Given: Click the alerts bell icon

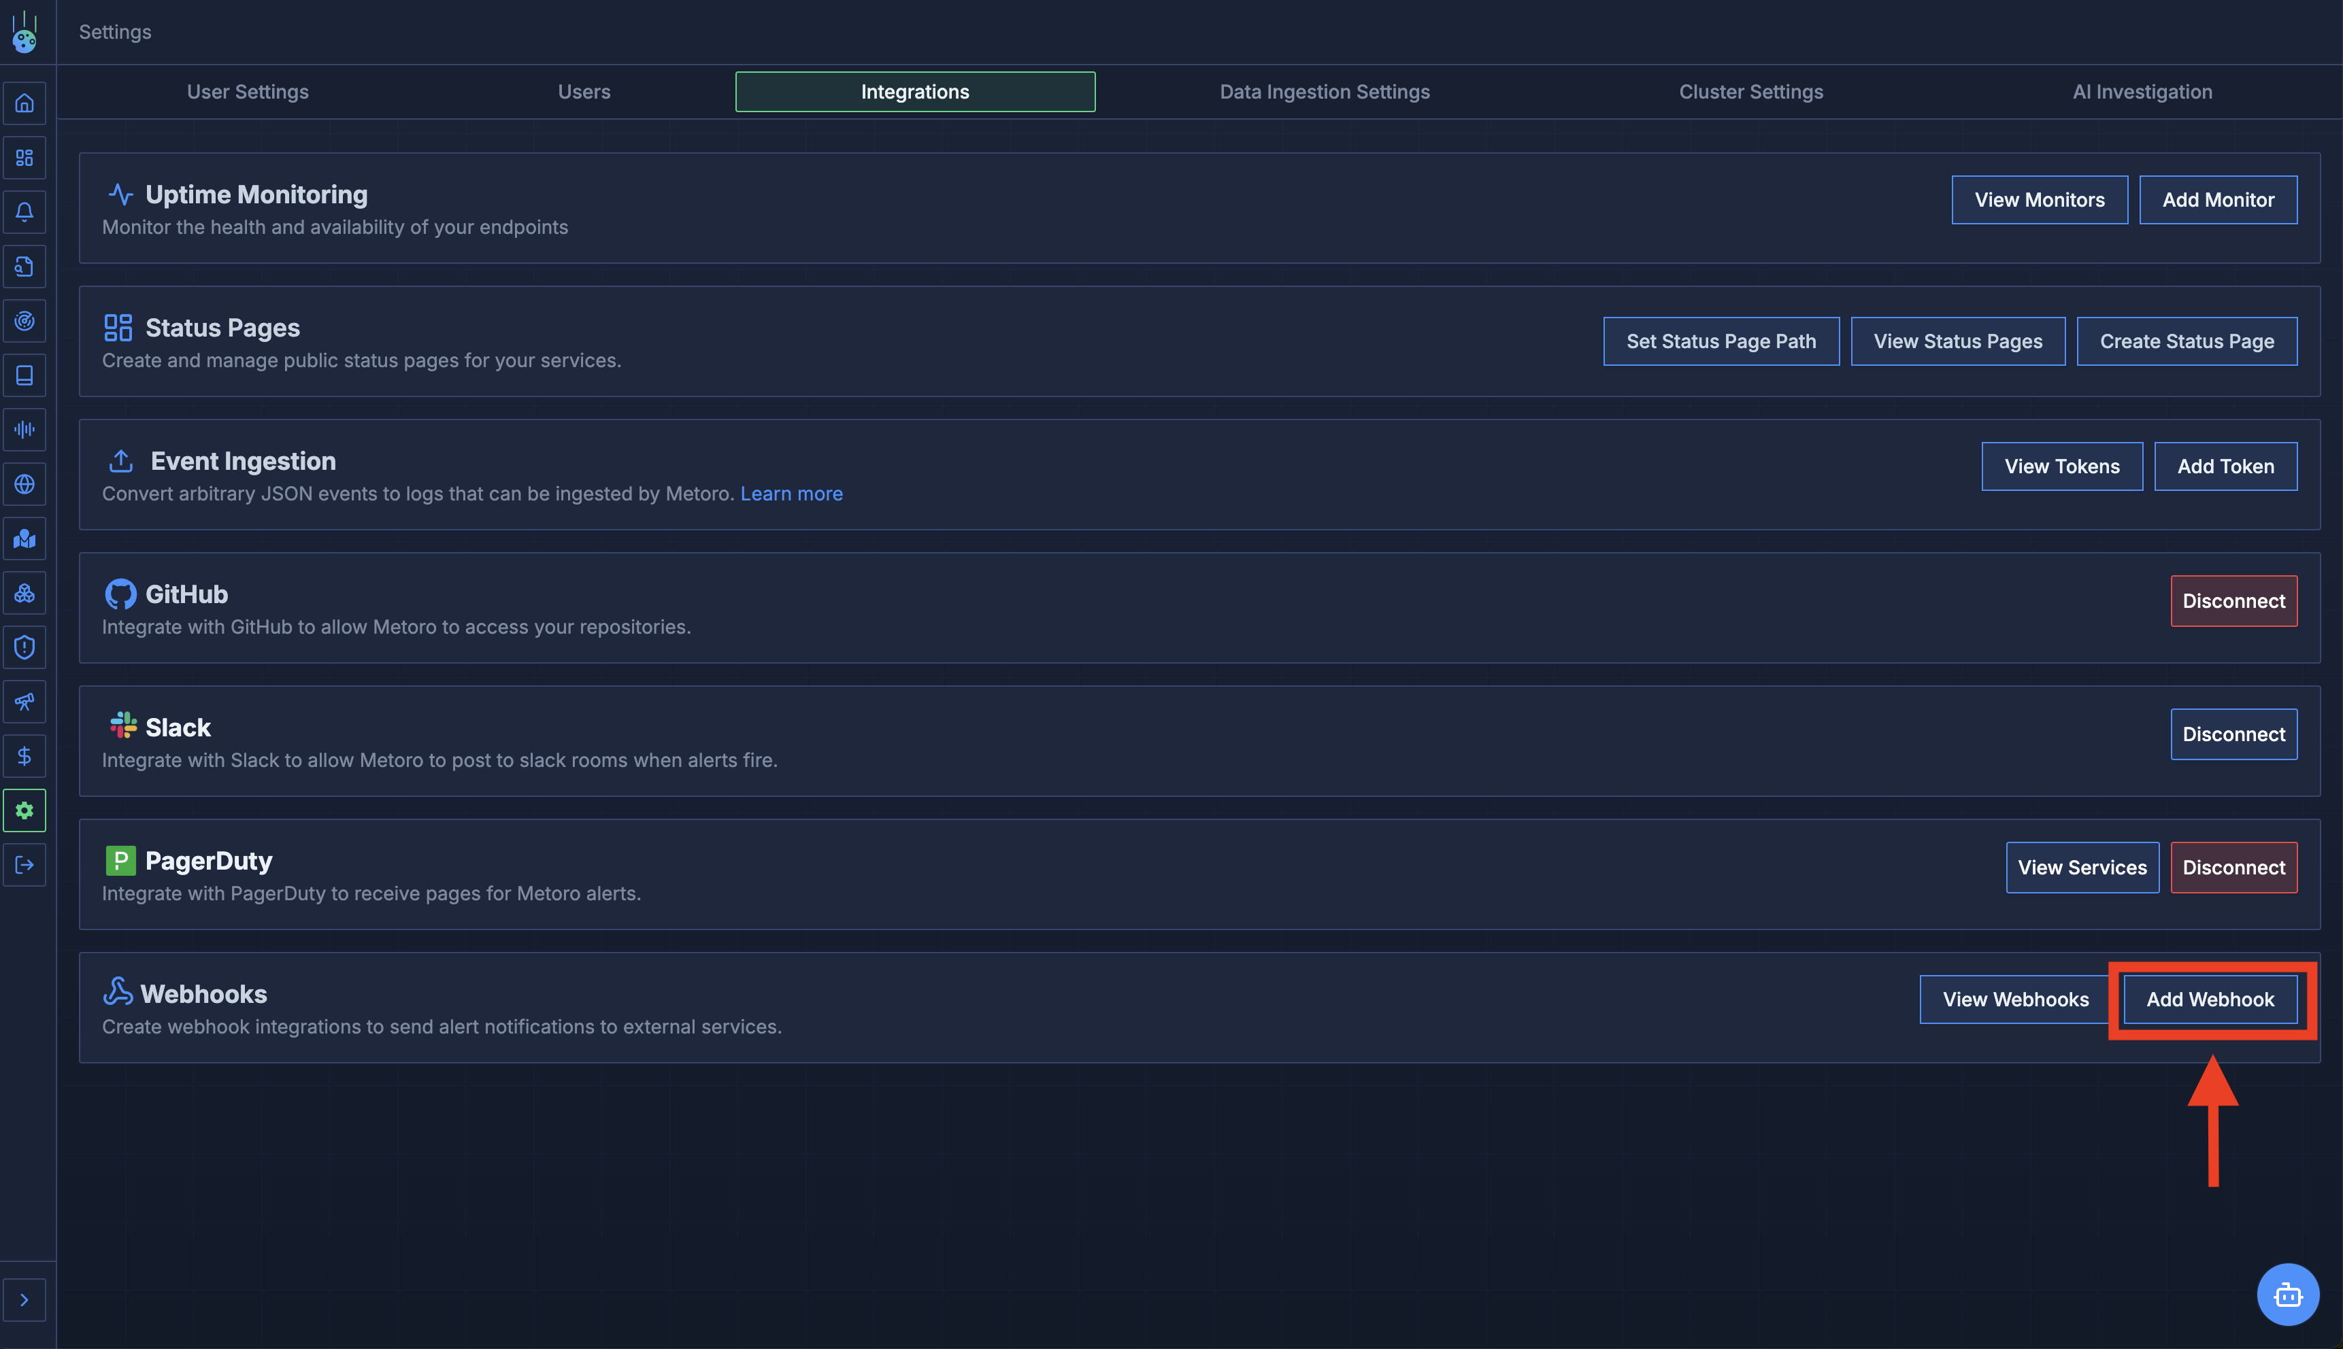Looking at the screenshot, I should pos(25,212).
